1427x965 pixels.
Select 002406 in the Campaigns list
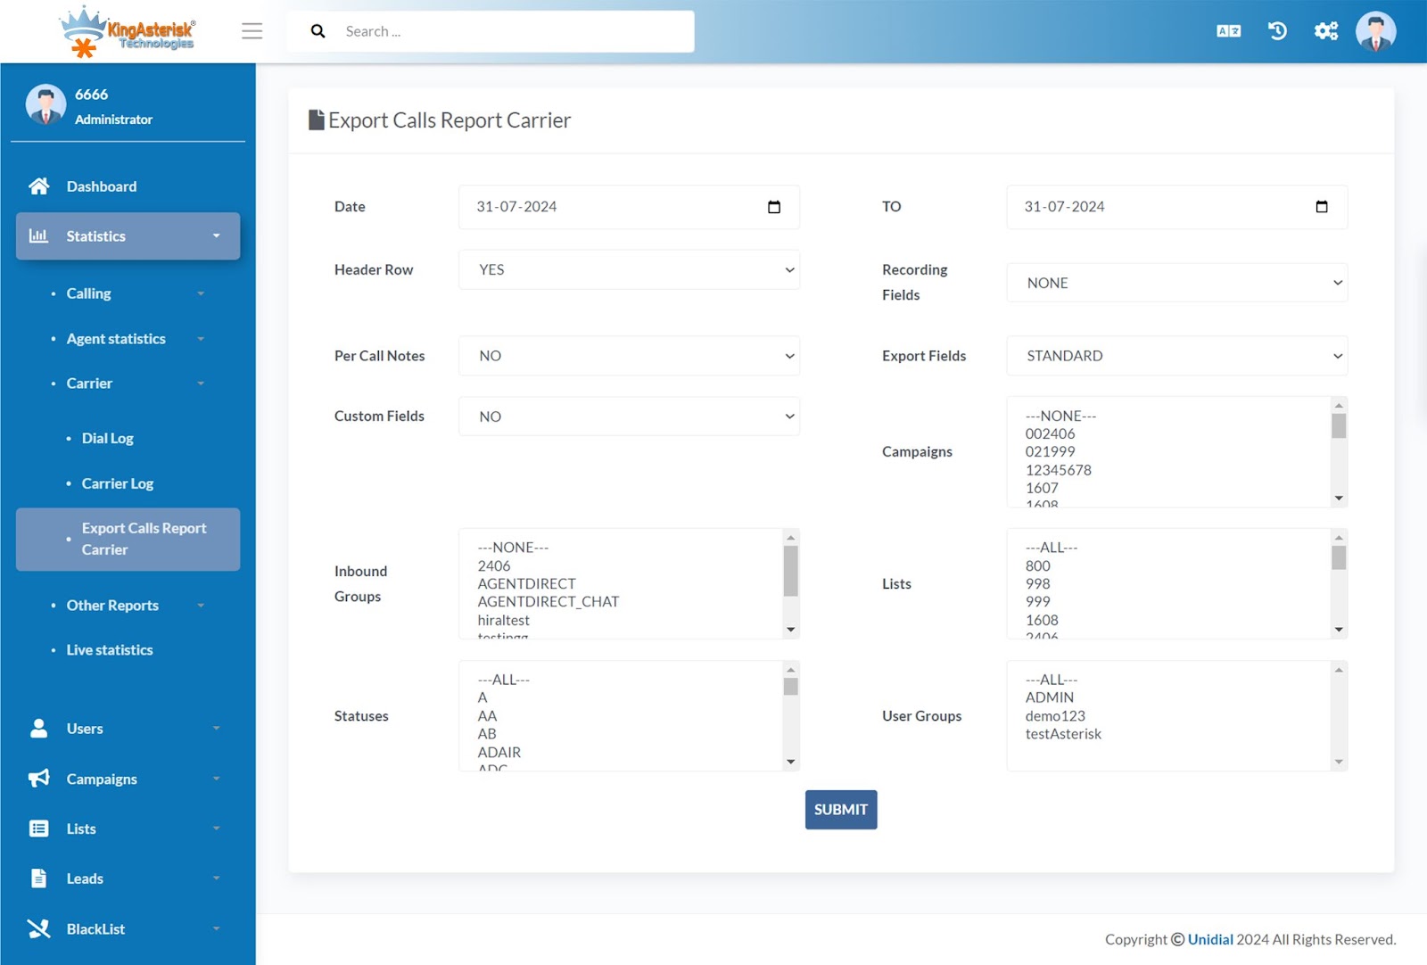click(x=1050, y=434)
